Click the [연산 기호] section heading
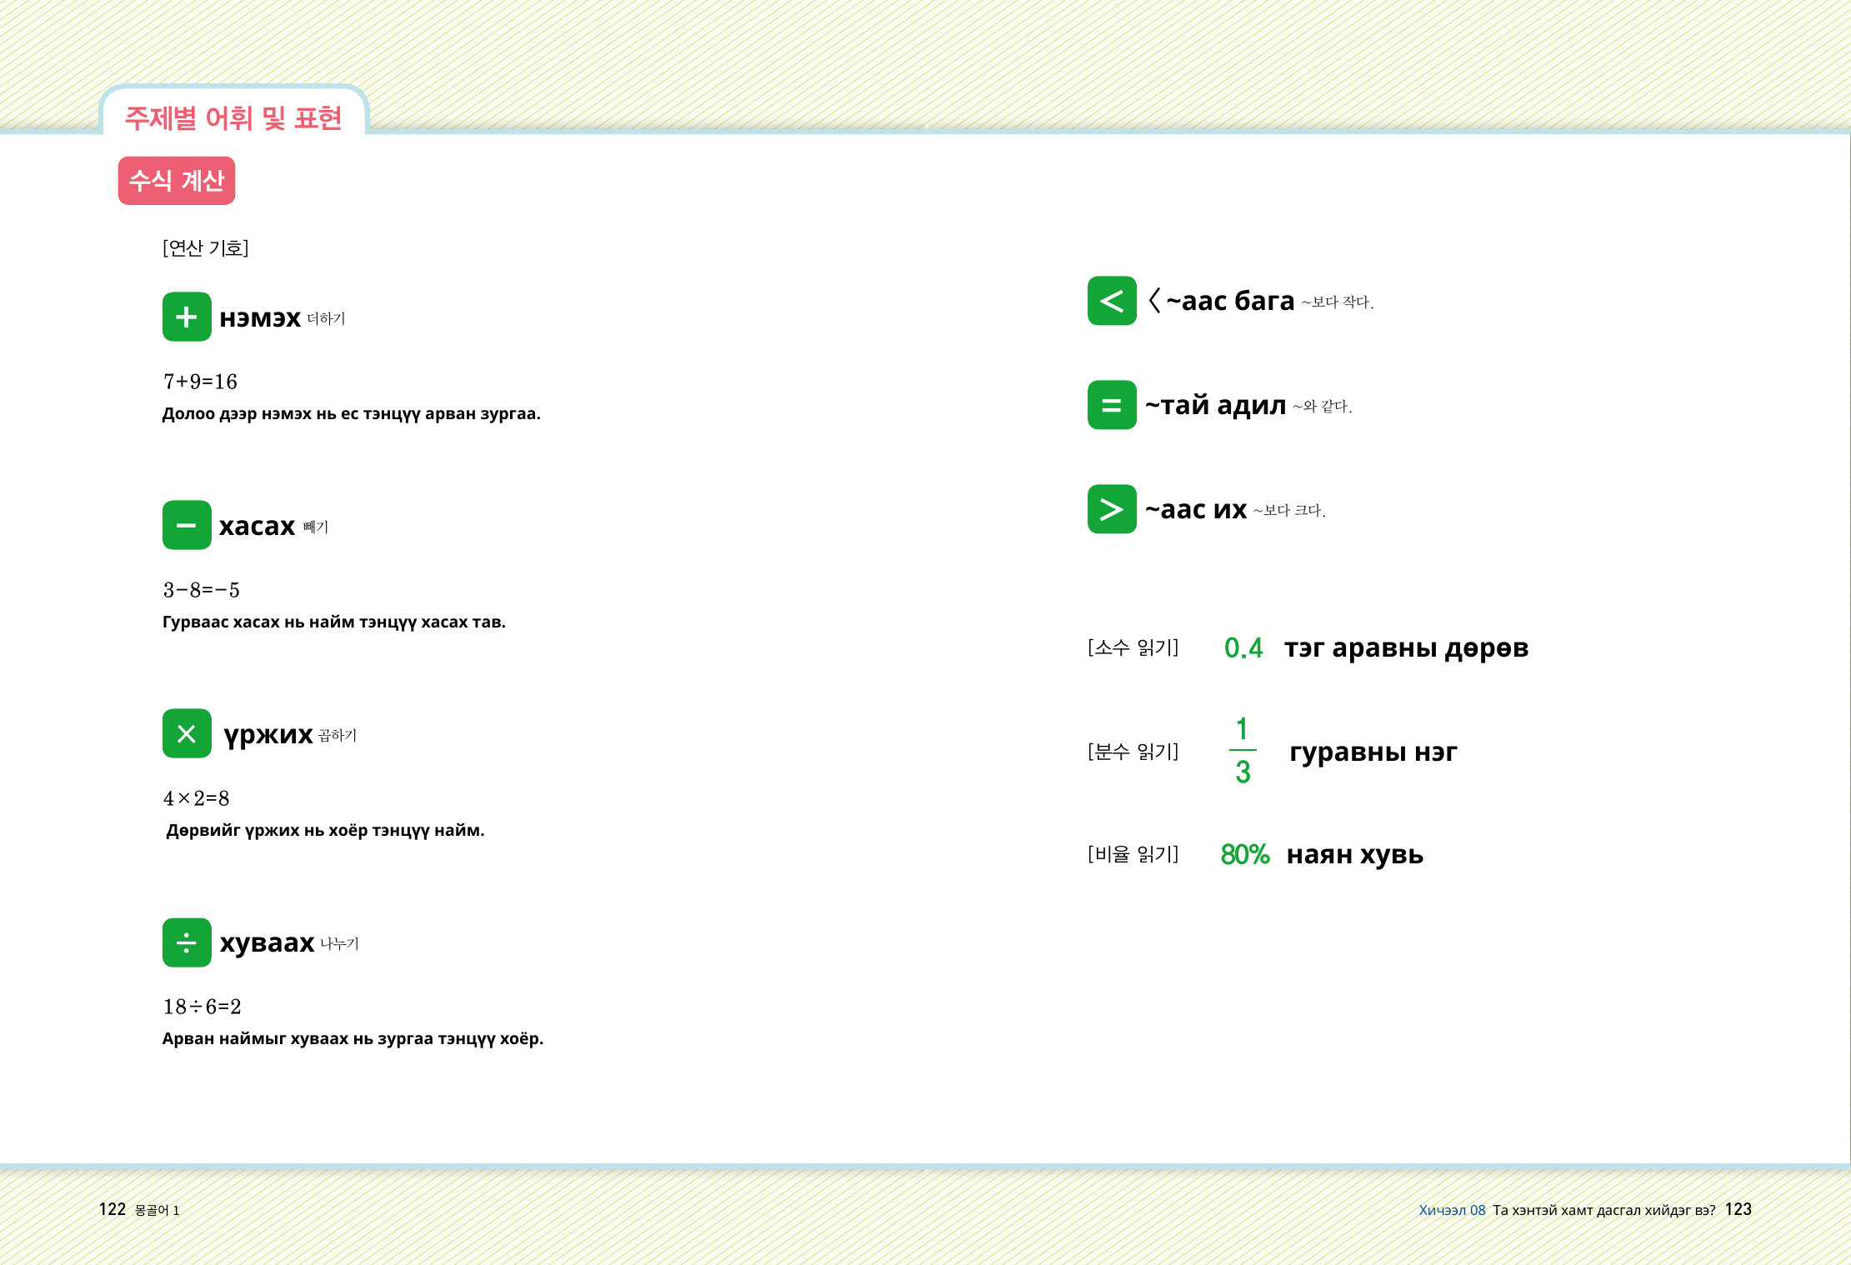Viewport: 1851px width, 1265px height. tap(206, 247)
